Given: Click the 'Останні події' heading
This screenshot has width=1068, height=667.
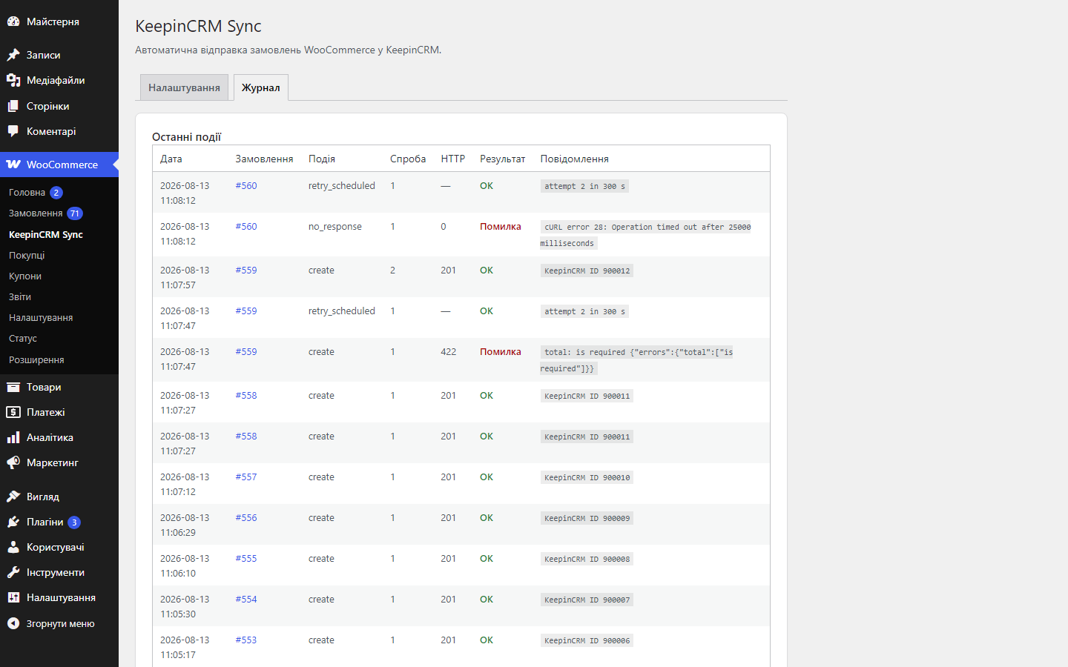Looking at the screenshot, I should point(187,137).
